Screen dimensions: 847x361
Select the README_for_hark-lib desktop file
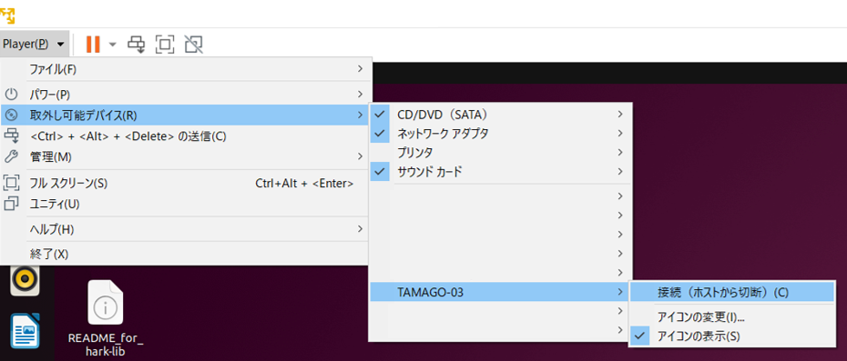pos(106,318)
